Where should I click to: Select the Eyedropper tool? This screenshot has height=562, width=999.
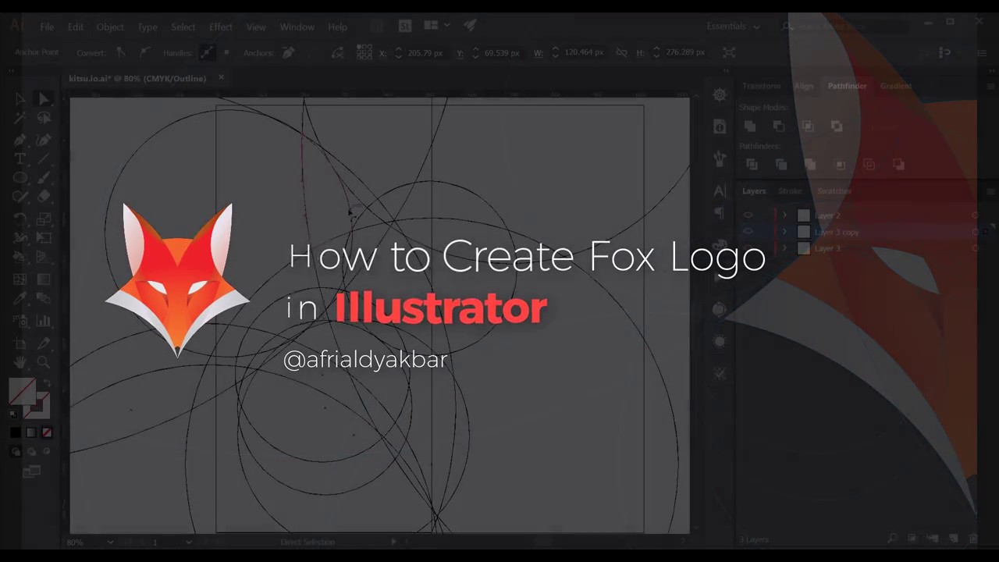pyautogui.click(x=20, y=300)
